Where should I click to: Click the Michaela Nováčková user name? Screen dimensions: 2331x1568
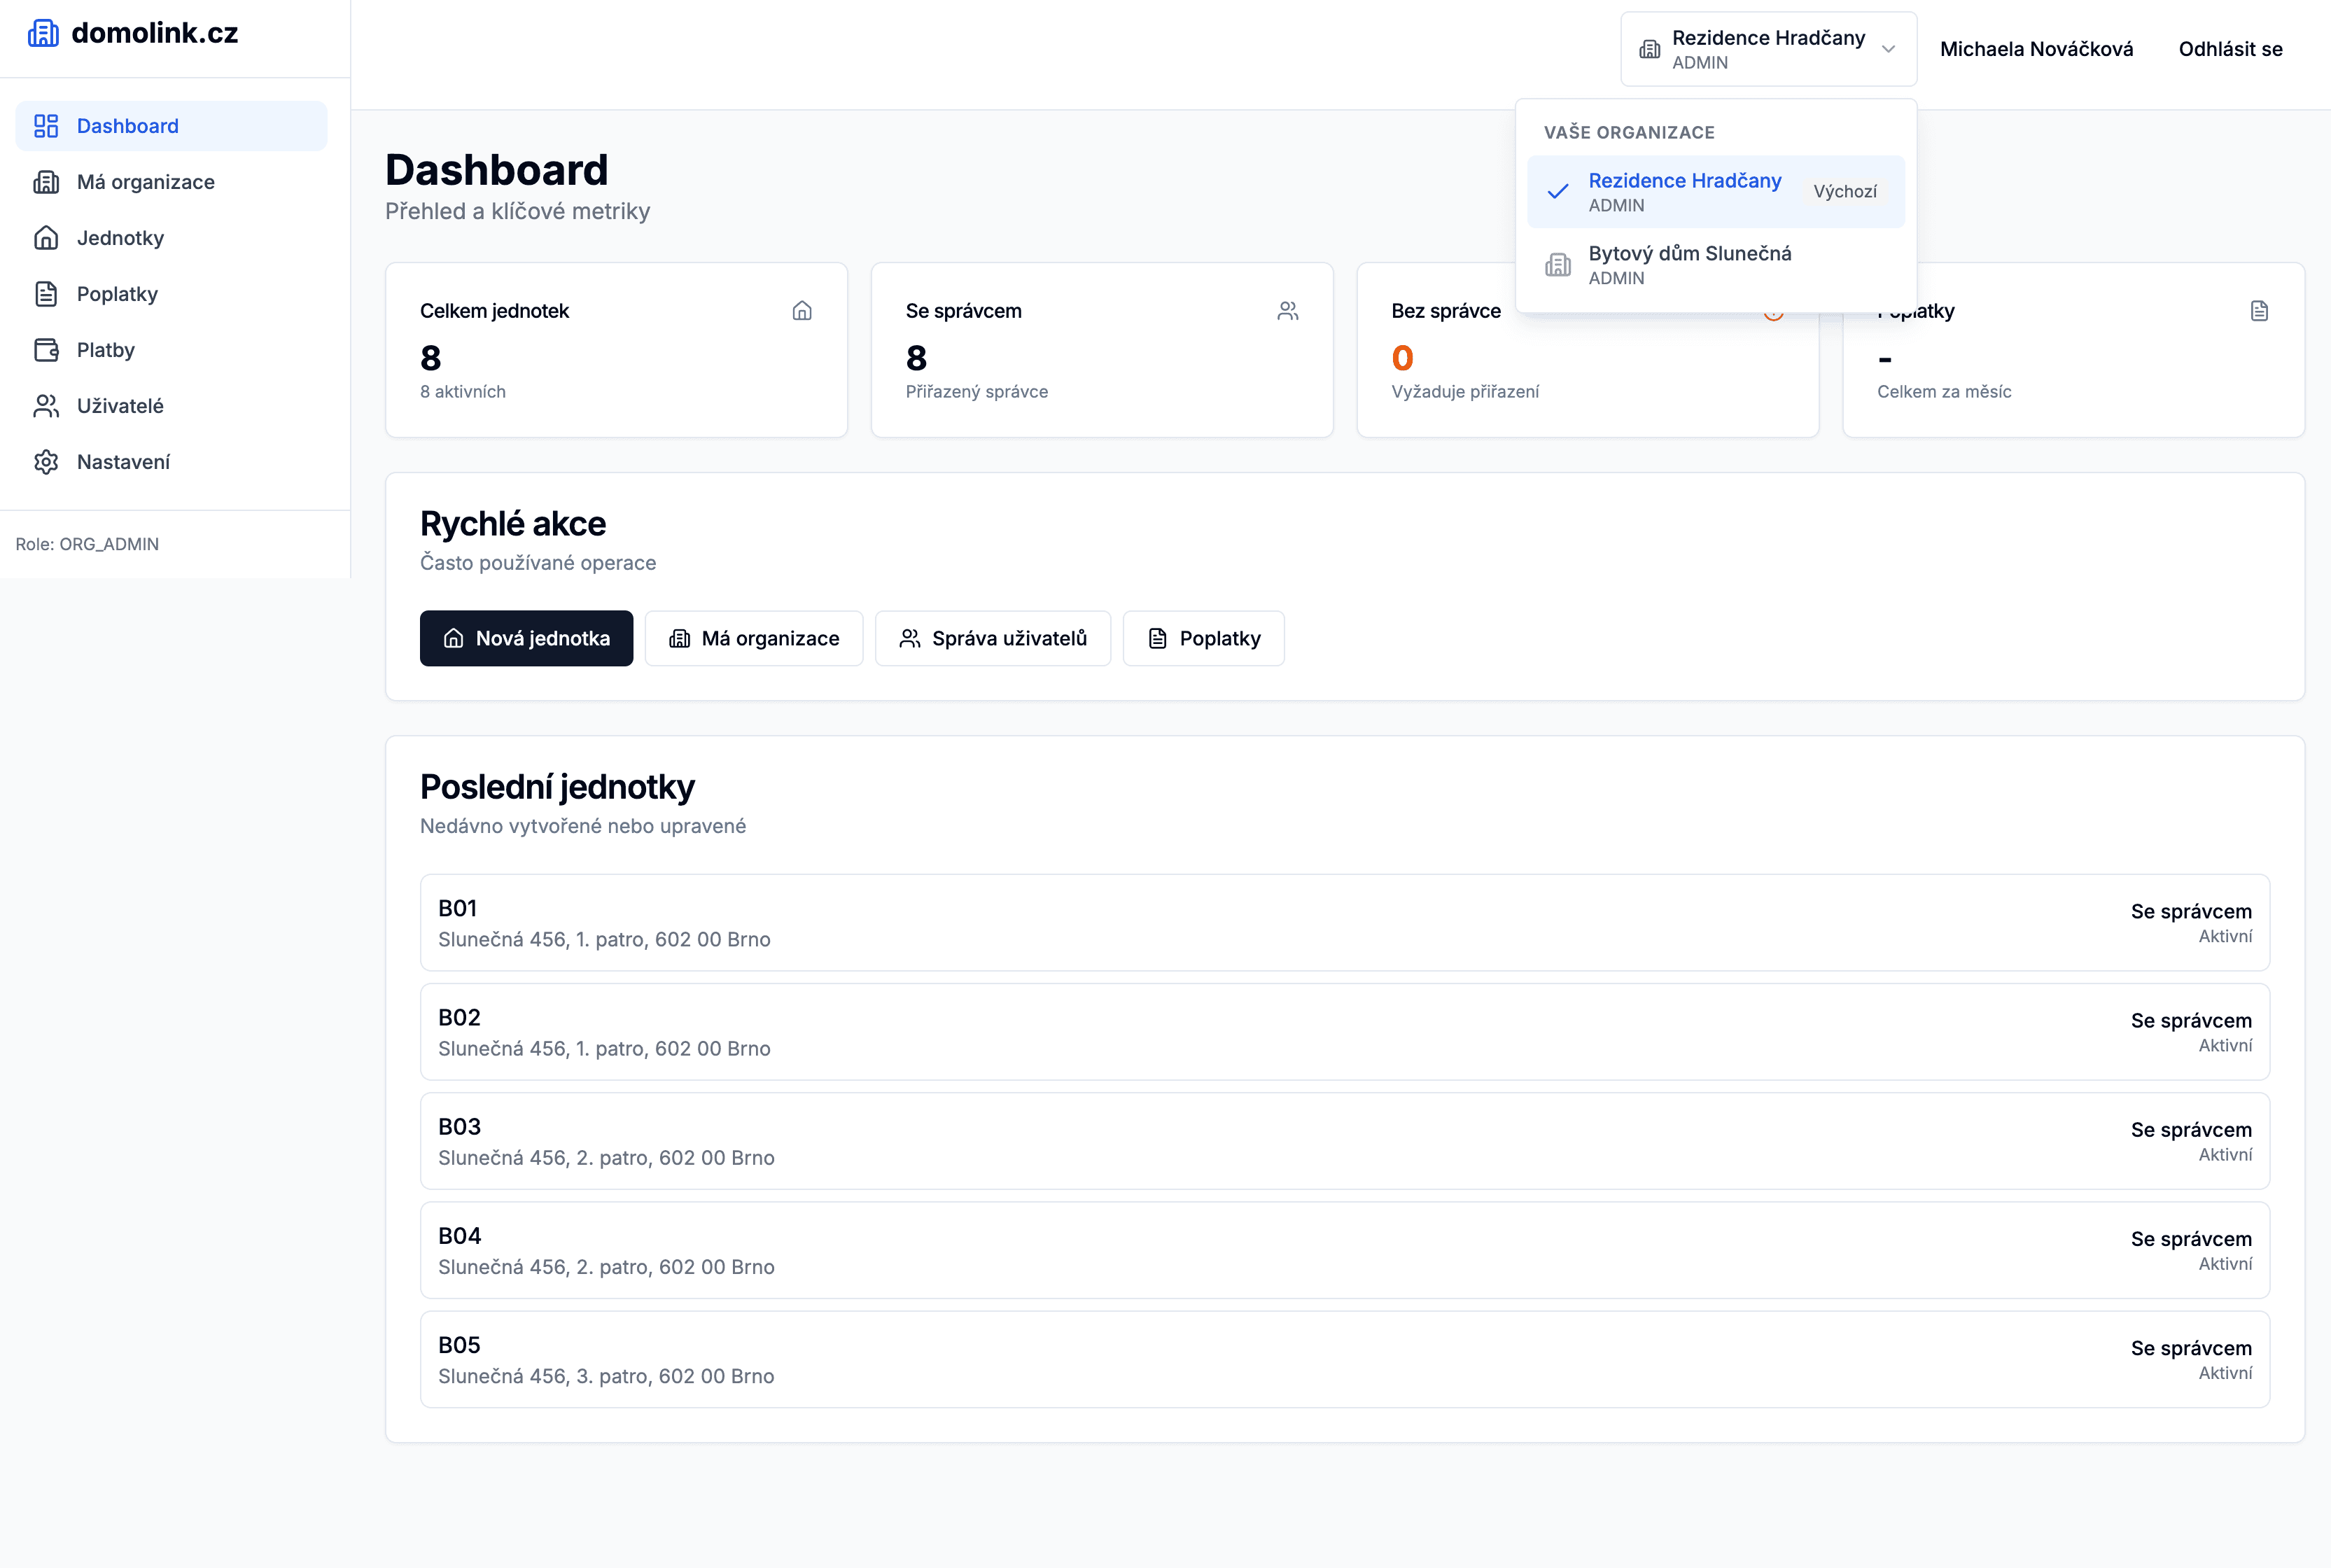coord(2036,49)
